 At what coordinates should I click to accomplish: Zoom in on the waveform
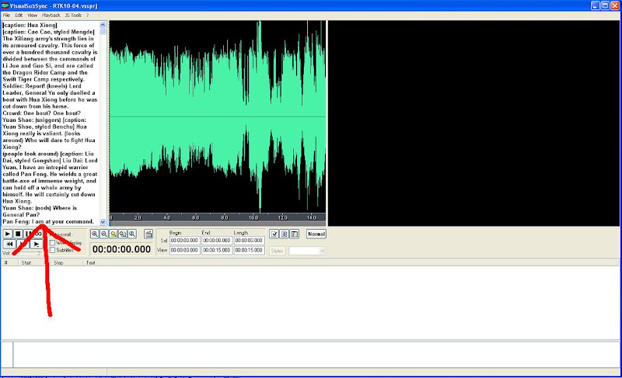point(94,234)
